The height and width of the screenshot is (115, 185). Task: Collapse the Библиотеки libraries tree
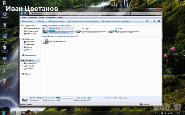[x=22, y=39]
